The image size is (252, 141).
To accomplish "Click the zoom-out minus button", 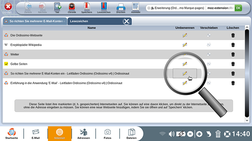I will (190, 134).
